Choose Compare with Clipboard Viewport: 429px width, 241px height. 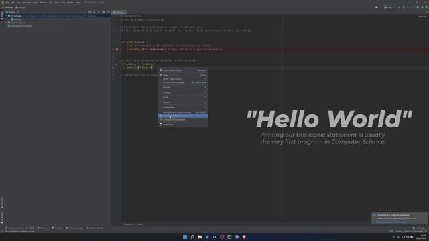[x=182, y=119]
